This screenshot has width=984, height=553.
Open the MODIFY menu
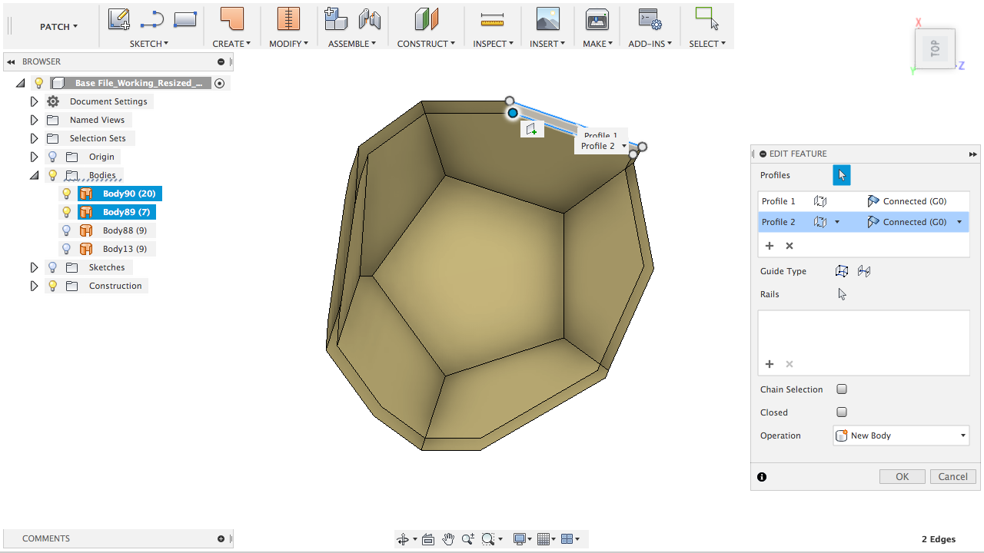pyautogui.click(x=288, y=44)
